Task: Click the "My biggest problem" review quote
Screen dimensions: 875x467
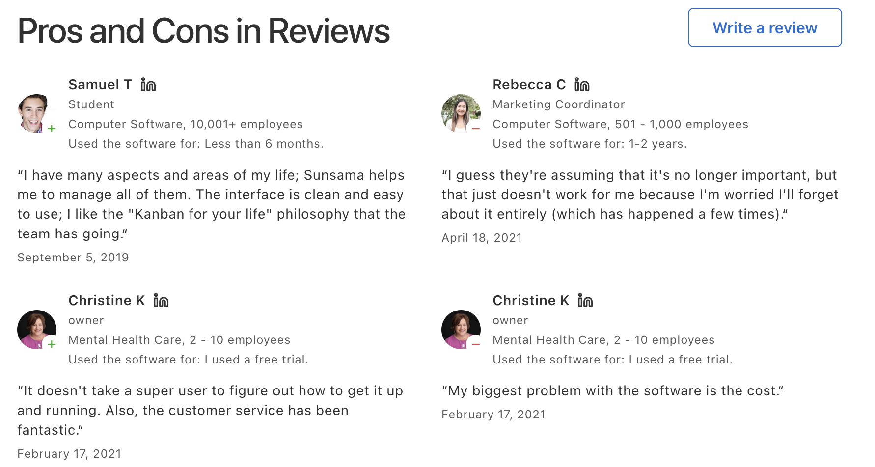Action: click(612, 391)
